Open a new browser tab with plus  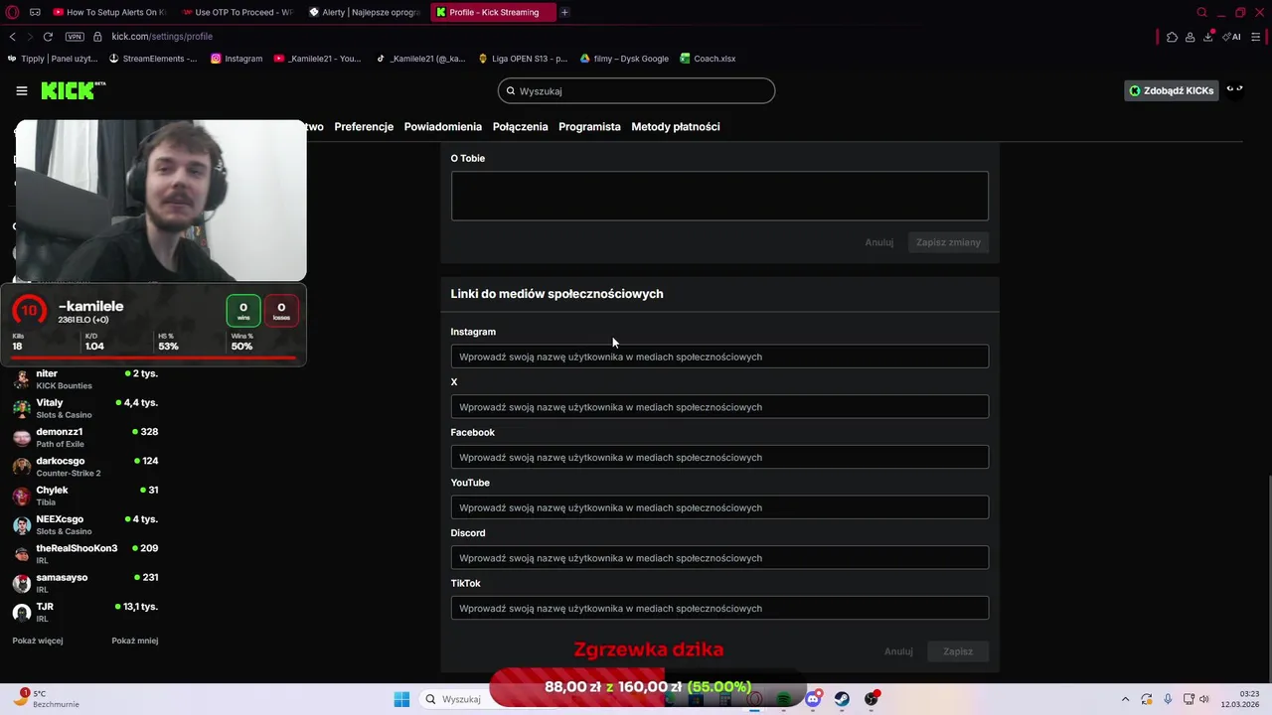[x=564, y=12]
